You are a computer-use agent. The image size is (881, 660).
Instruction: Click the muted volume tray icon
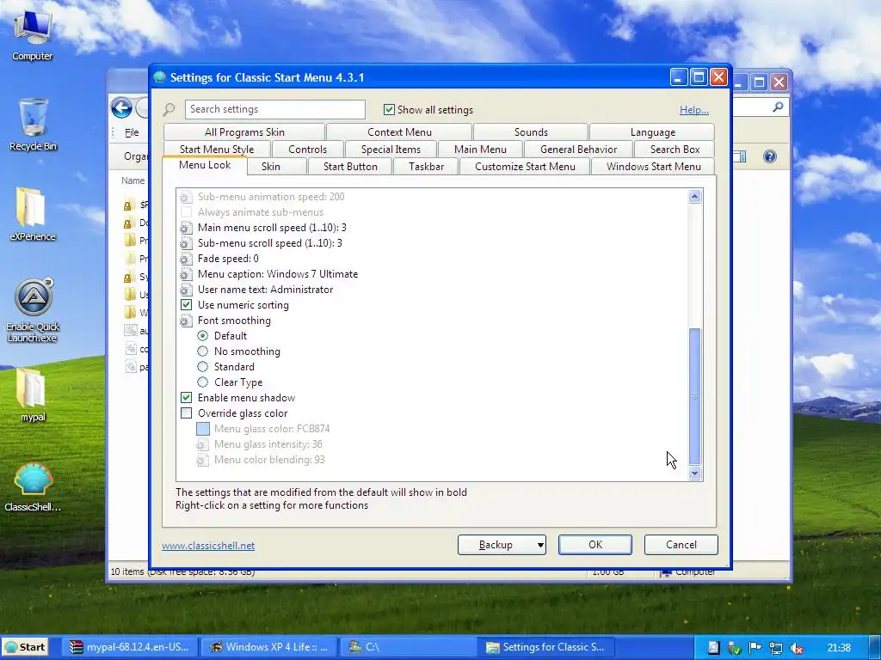tap(796, 648)
